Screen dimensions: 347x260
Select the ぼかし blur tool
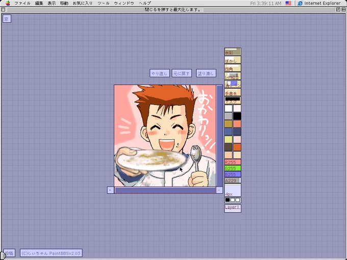coord(233,60)
